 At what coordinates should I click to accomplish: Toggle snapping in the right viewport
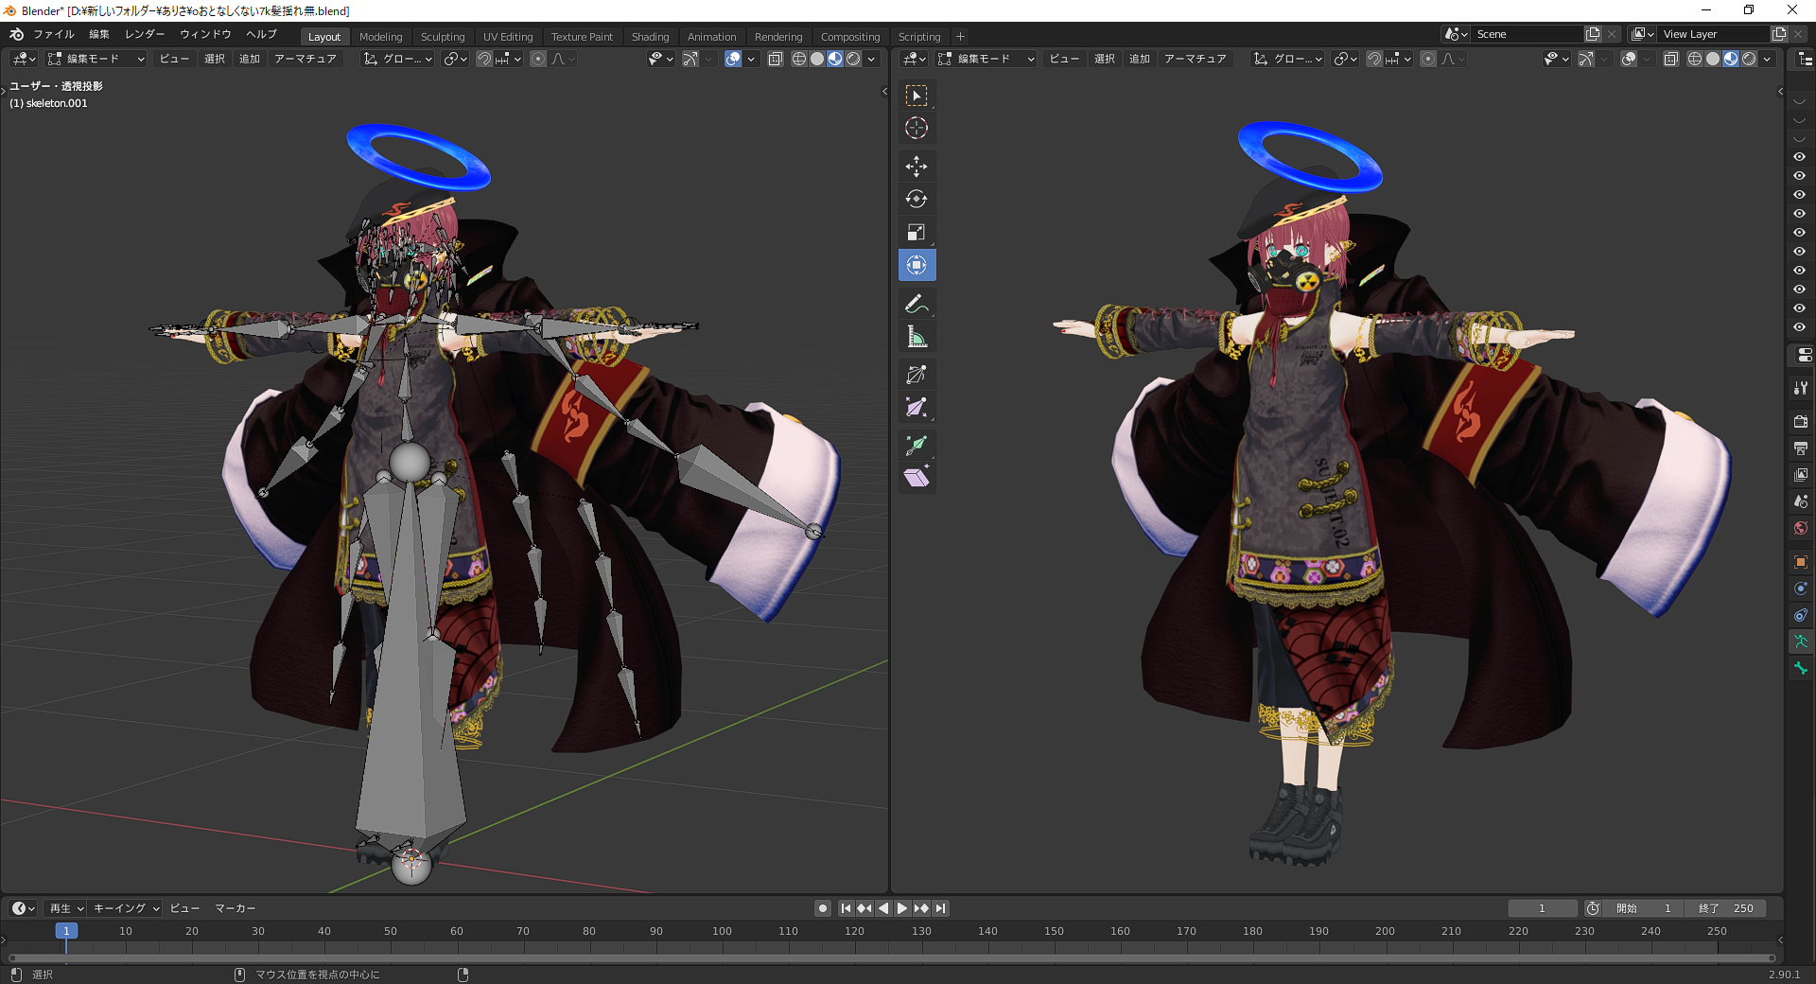pos(1374,59)
